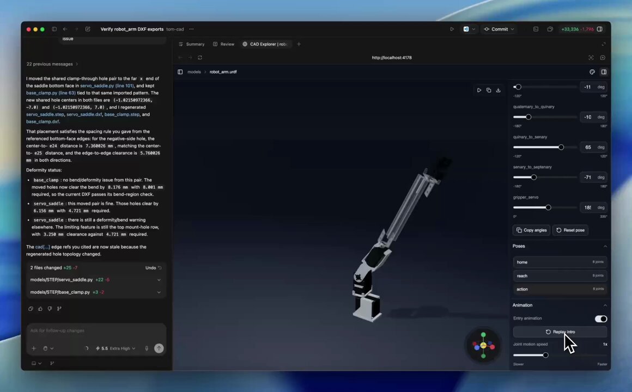This screenshot has height=392, width=632.
Task: Click the screenshot capture icon in address bar
Action: 591,58
